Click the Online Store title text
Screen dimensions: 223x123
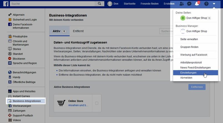point(76,101)
